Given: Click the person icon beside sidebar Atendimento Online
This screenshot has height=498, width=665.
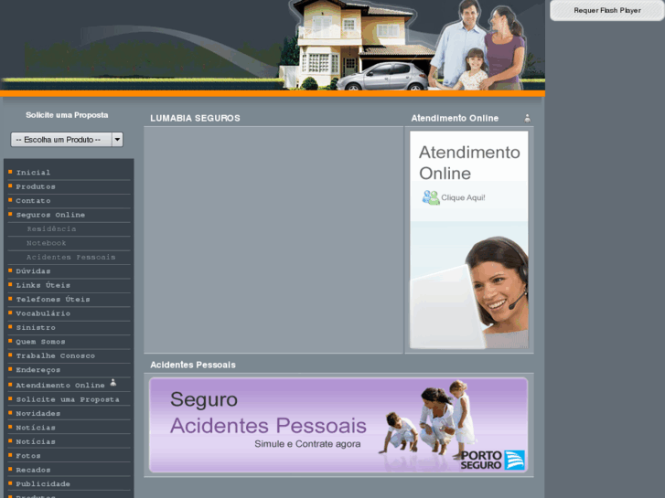Looking at the screenshot, I should point(113,382).
